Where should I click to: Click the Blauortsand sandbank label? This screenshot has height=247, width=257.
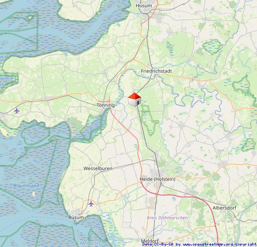tap(26, 185)
